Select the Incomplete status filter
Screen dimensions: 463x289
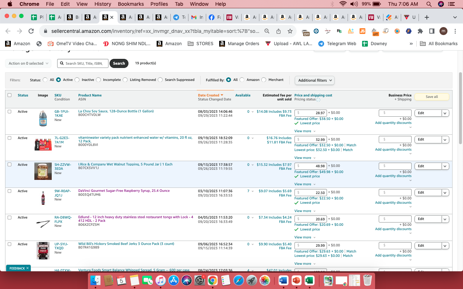98,80
